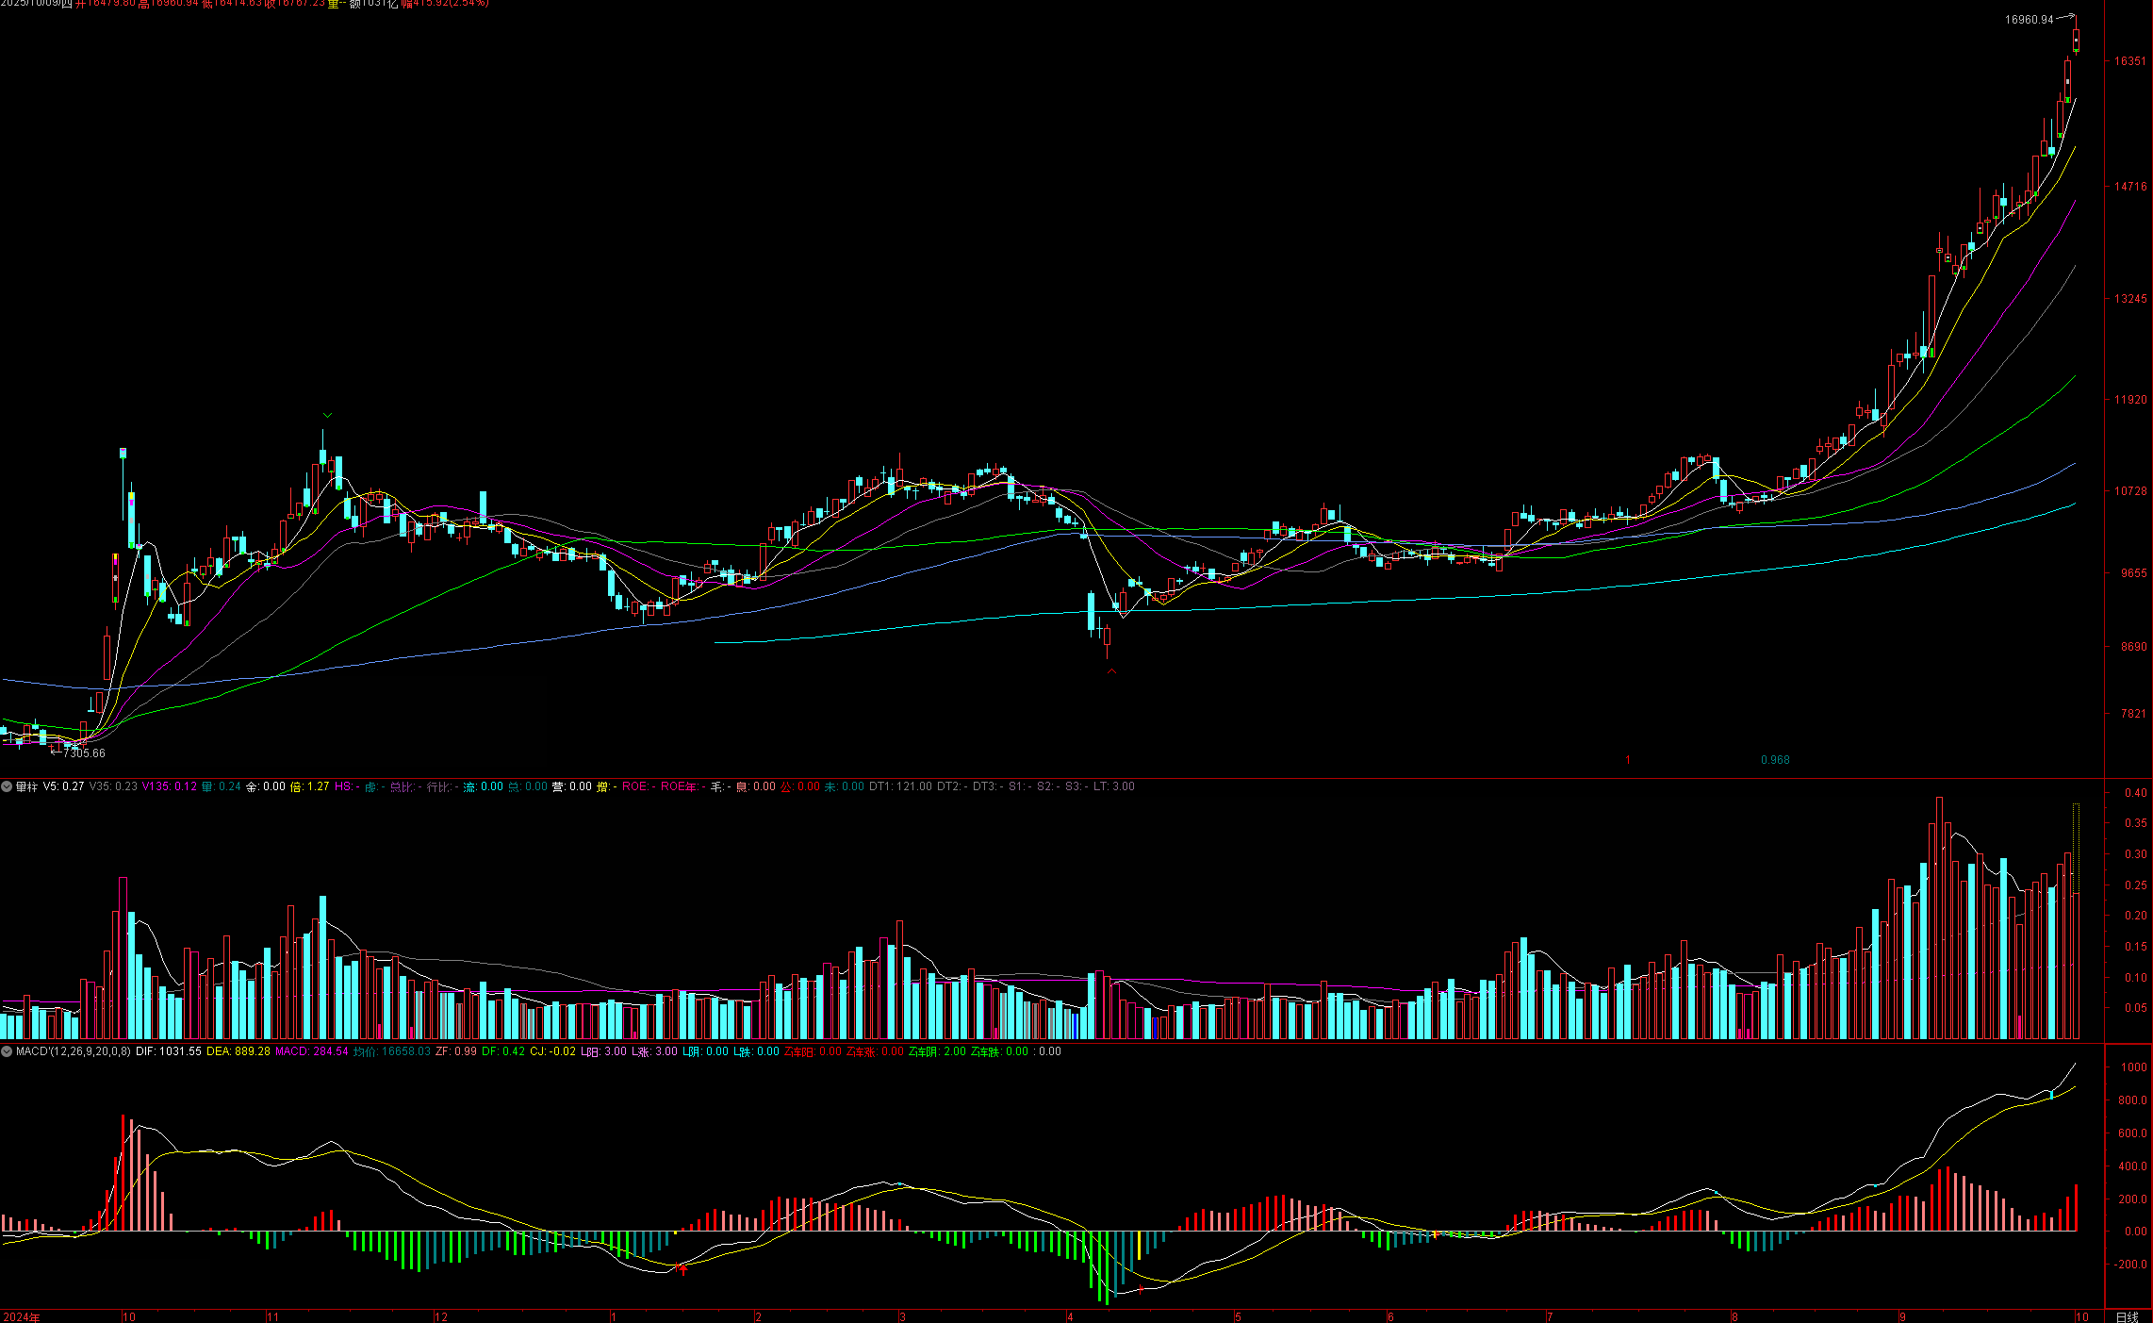
Task: Open the MACD indicator settings dropdown
Action: coord(7,1051)
